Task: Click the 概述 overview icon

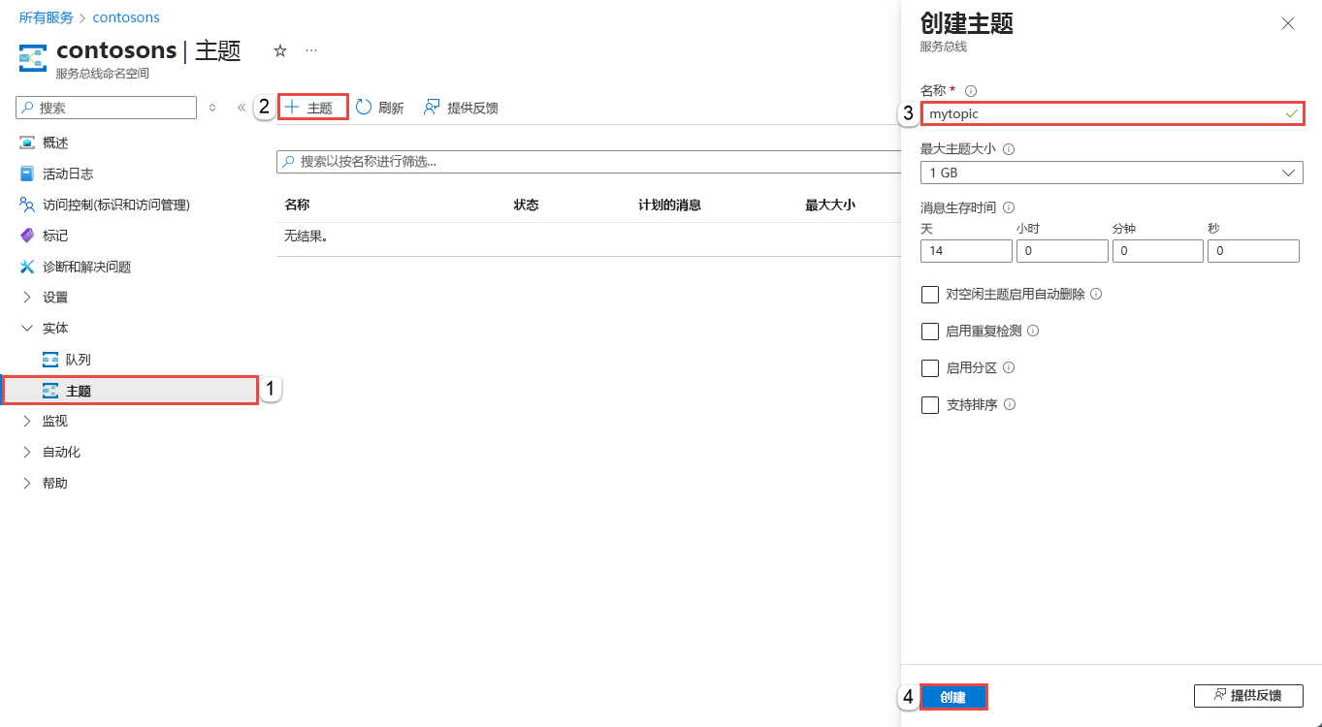Action: 27,142
